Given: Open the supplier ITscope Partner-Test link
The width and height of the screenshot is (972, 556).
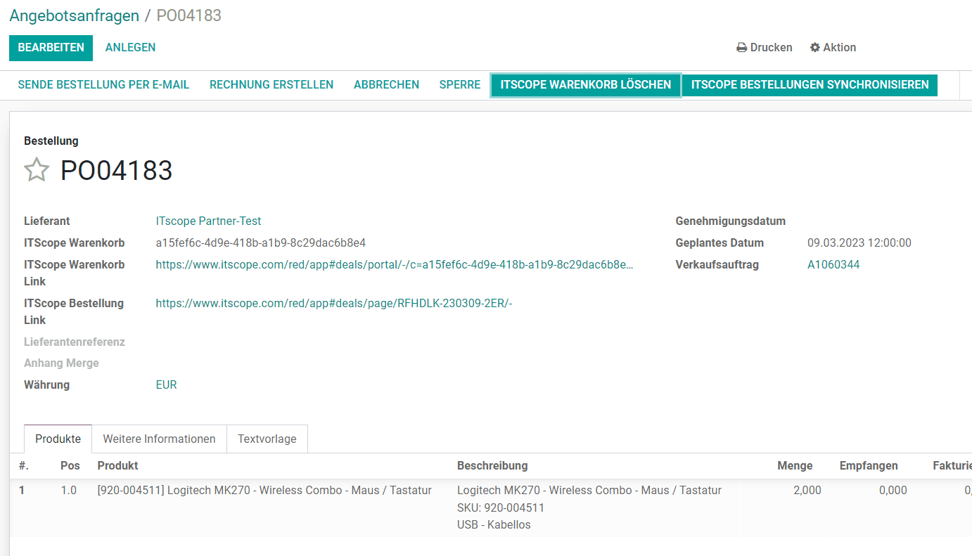Looking at the screenshot, I should (208, 221).
